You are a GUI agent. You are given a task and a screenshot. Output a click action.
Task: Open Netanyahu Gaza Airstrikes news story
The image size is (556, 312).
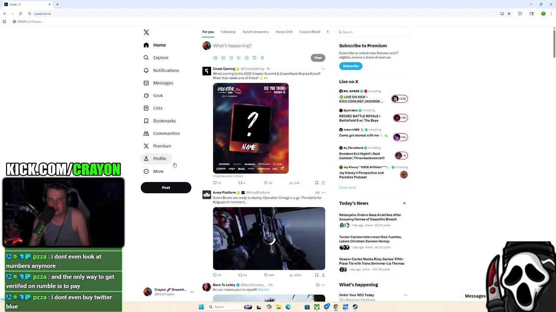374,220
